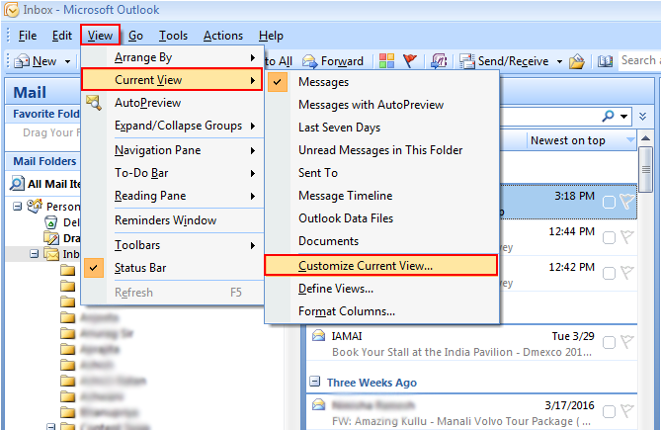661x430 pixels.
Task: Click the Forward toolbar button
Action: pyautogui.click(x=333, y=61)
